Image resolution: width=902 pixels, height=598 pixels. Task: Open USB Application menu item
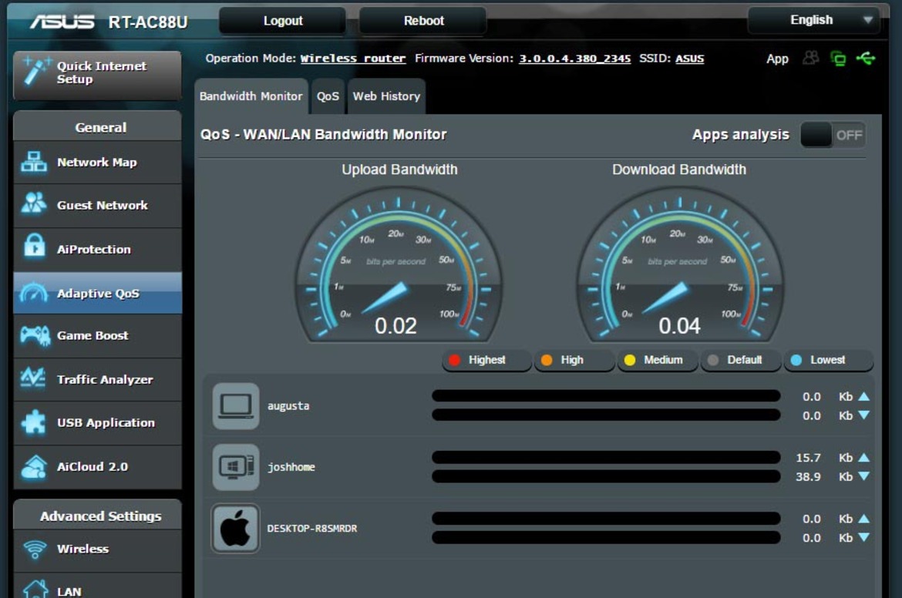tap(97, 422)
